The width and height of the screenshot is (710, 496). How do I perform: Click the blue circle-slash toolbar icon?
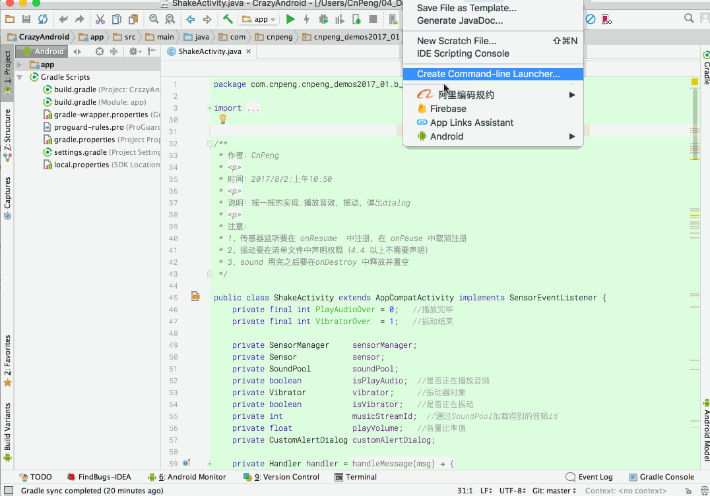(x=591, y=19)
